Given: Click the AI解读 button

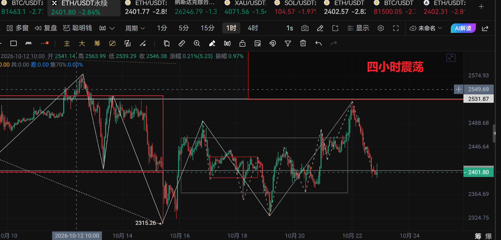Looking at the screenshot, I should click(463, 28).
